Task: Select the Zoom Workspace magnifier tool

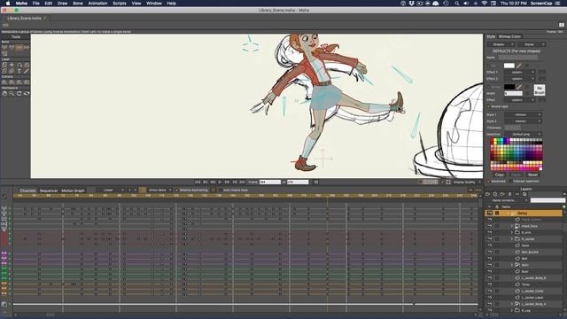Action: click(x=12, y=94)
